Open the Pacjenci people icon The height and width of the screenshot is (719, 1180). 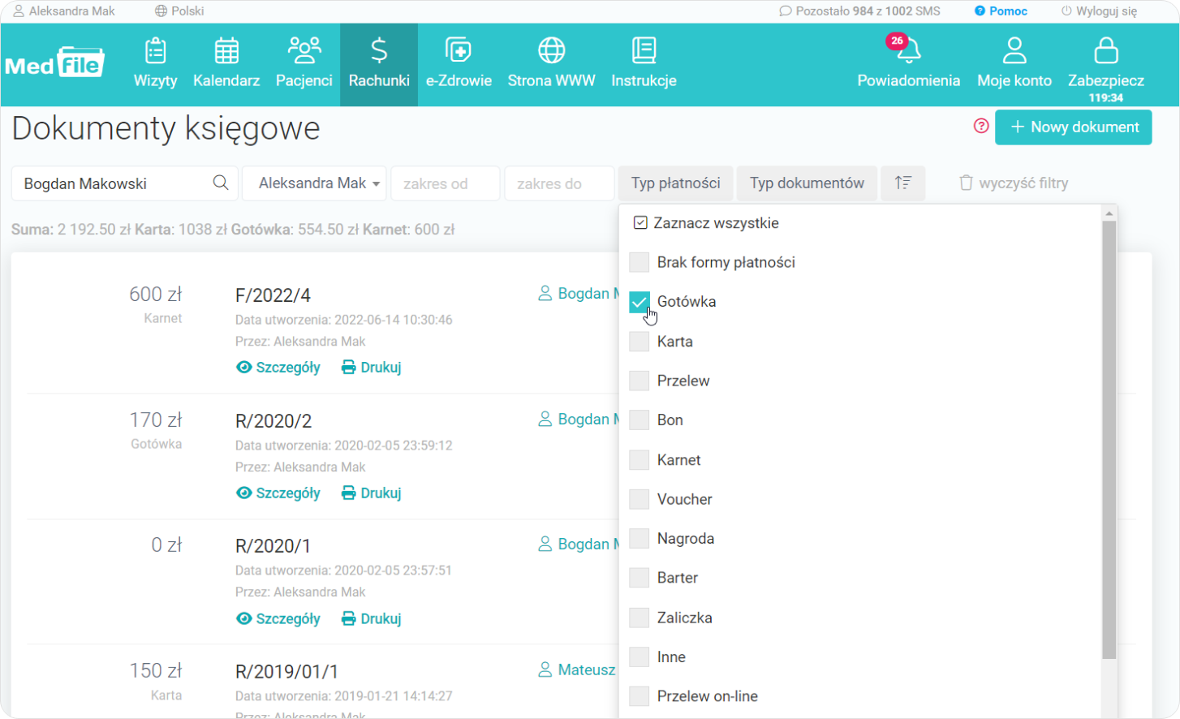pos(304,50)
